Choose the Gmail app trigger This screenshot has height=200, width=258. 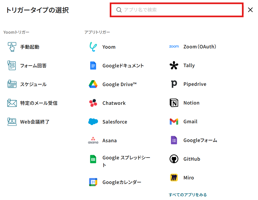click(190, 121)
